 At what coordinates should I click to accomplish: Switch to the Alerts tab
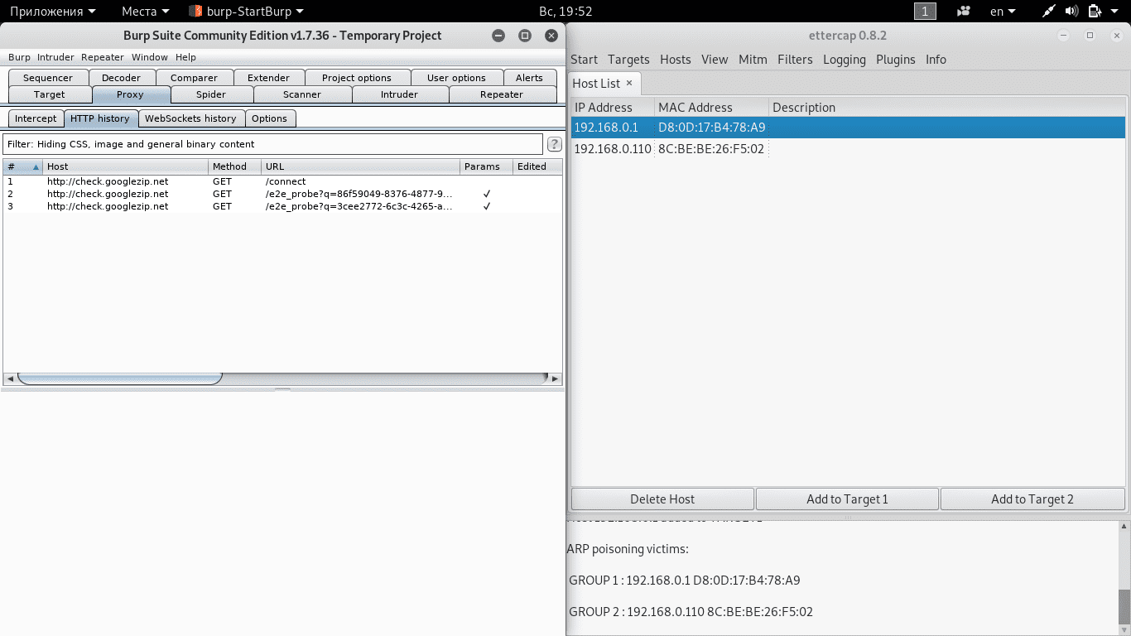coord(529,78)
